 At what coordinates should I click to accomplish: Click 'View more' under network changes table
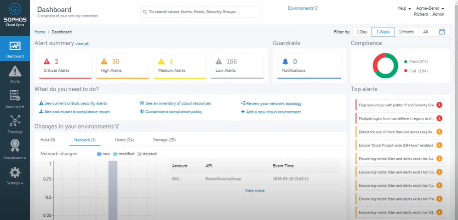pyautogui.click(x=255, y=191)
